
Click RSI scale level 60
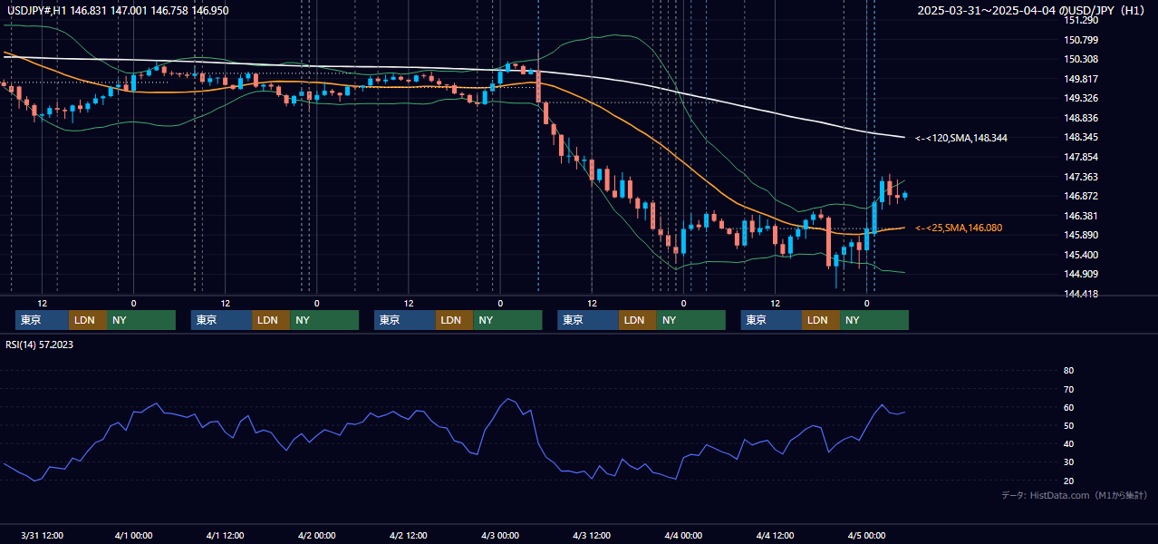pyautogui.click(x=1068, y=407)
